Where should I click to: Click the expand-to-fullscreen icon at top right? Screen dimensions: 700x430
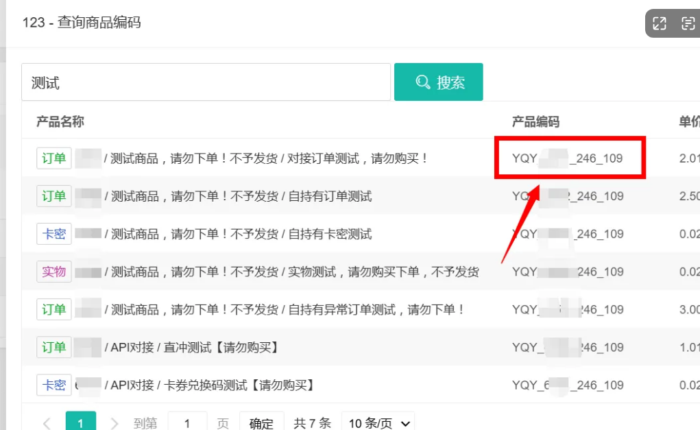[x=660, y=23]
